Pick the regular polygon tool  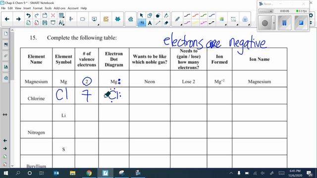tap(158, 15)
